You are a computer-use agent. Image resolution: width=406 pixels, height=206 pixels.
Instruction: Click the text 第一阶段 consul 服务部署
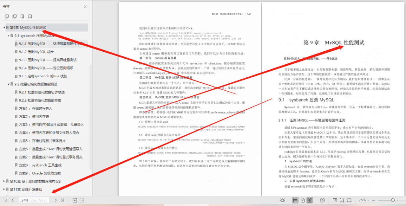[x=158, y=58]
